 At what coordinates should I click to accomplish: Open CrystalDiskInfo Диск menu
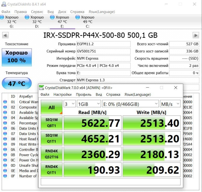62,12
